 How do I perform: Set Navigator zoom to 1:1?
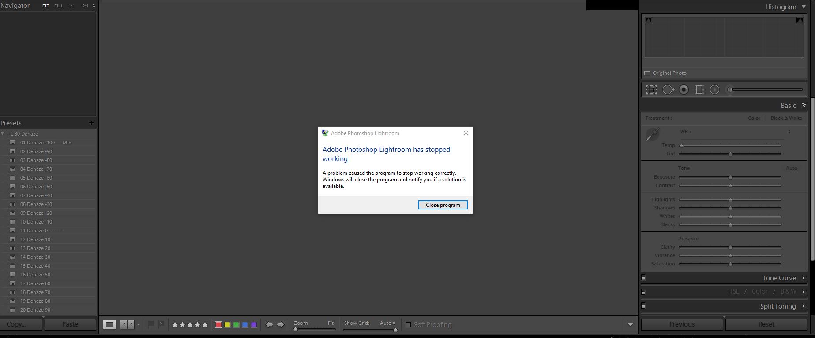pyautogui.click(x=71, y=6)
